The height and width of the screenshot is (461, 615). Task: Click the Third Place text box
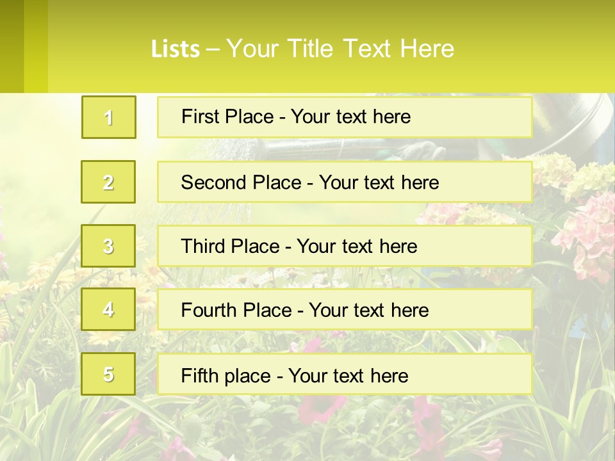click(345, 246)
